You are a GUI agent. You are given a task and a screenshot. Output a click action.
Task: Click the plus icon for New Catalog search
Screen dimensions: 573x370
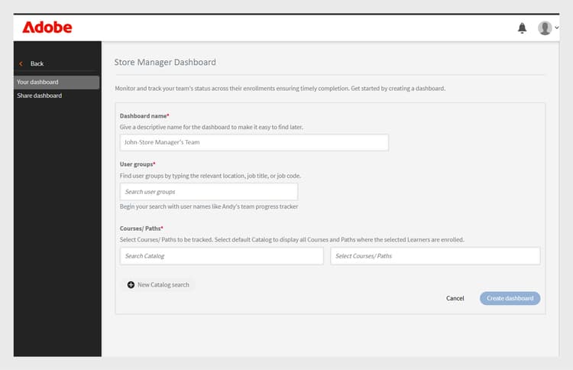click(131, 284)
